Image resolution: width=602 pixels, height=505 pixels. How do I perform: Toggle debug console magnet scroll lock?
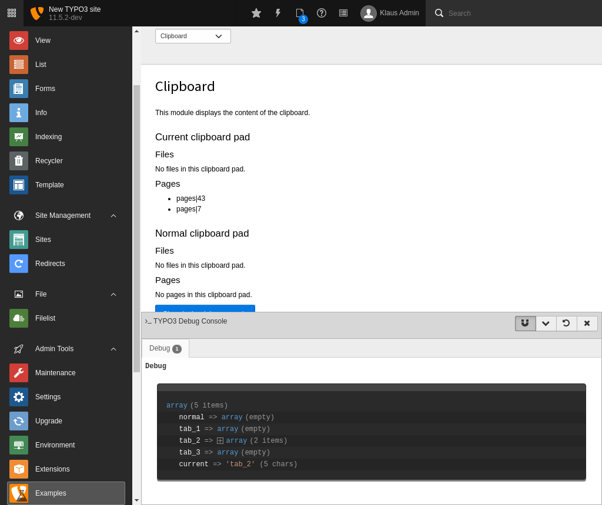525,324
